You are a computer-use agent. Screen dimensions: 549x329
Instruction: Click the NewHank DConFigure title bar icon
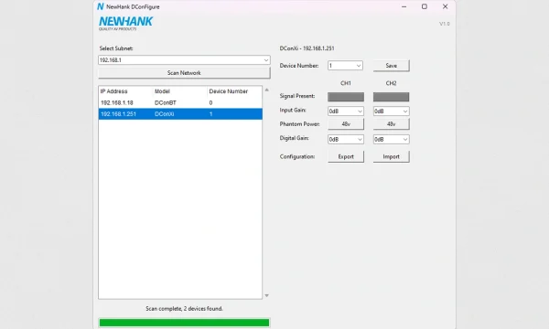pyautogui.click(x=101, y=6)
